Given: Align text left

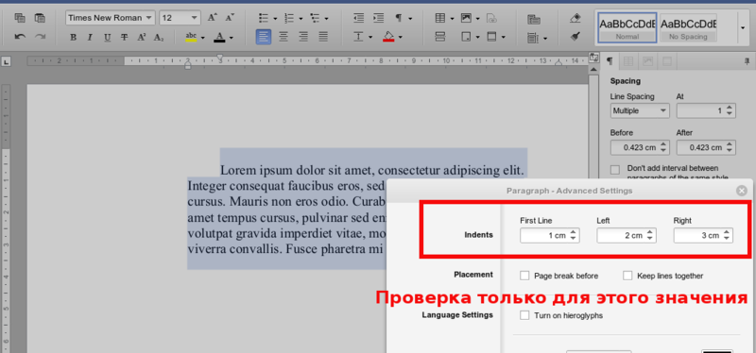Looking at the screenshot, I should [x=264, y=37].
